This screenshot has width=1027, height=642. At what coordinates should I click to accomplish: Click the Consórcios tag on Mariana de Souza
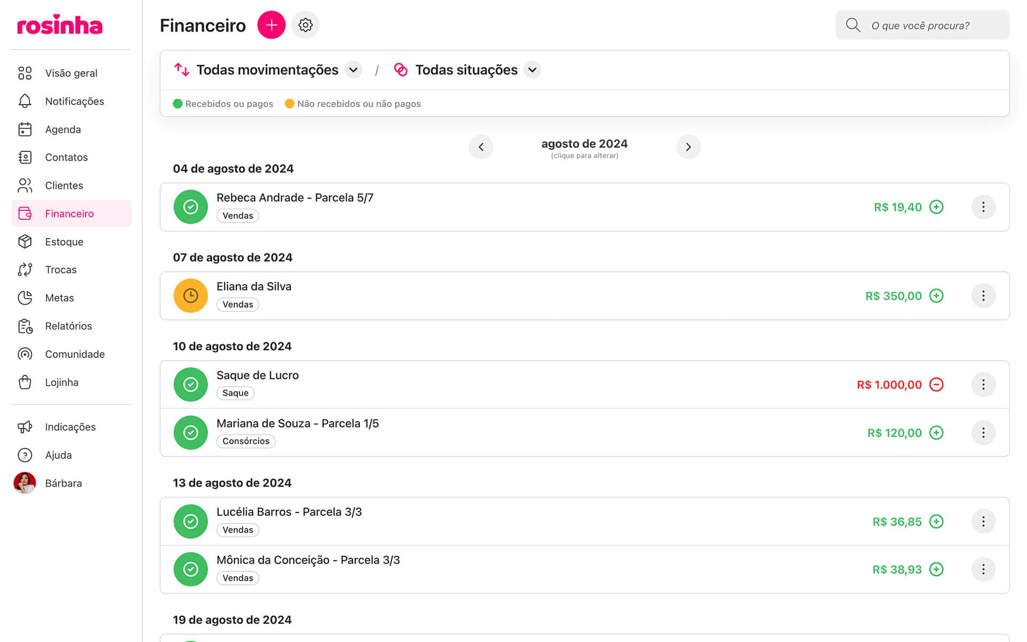point(246,441)
